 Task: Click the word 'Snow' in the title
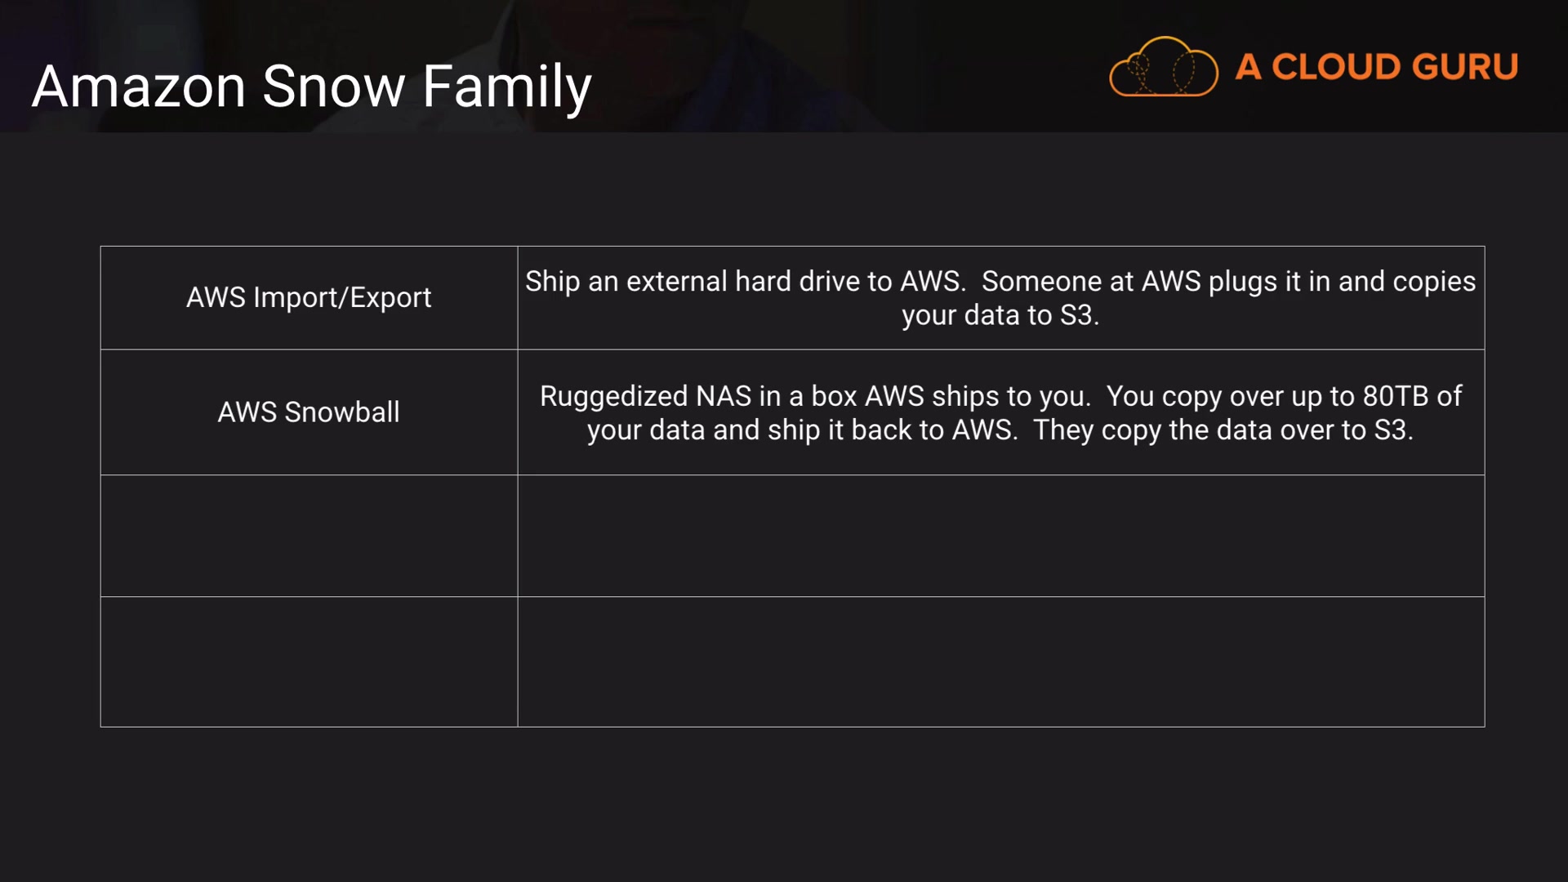[333, 87]
